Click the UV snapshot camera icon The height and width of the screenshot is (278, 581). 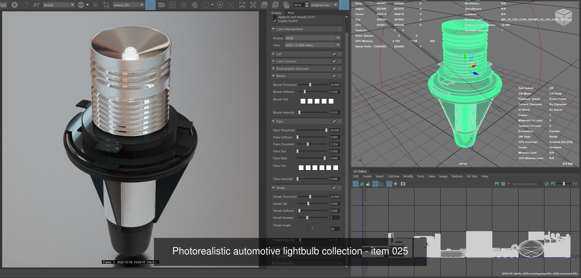(x=403, y=184)
